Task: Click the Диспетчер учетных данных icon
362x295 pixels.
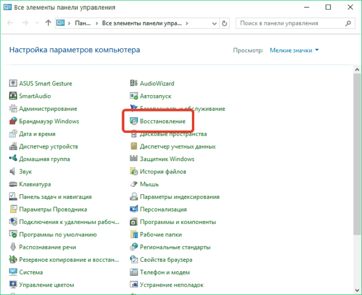Action: point(133,146)
